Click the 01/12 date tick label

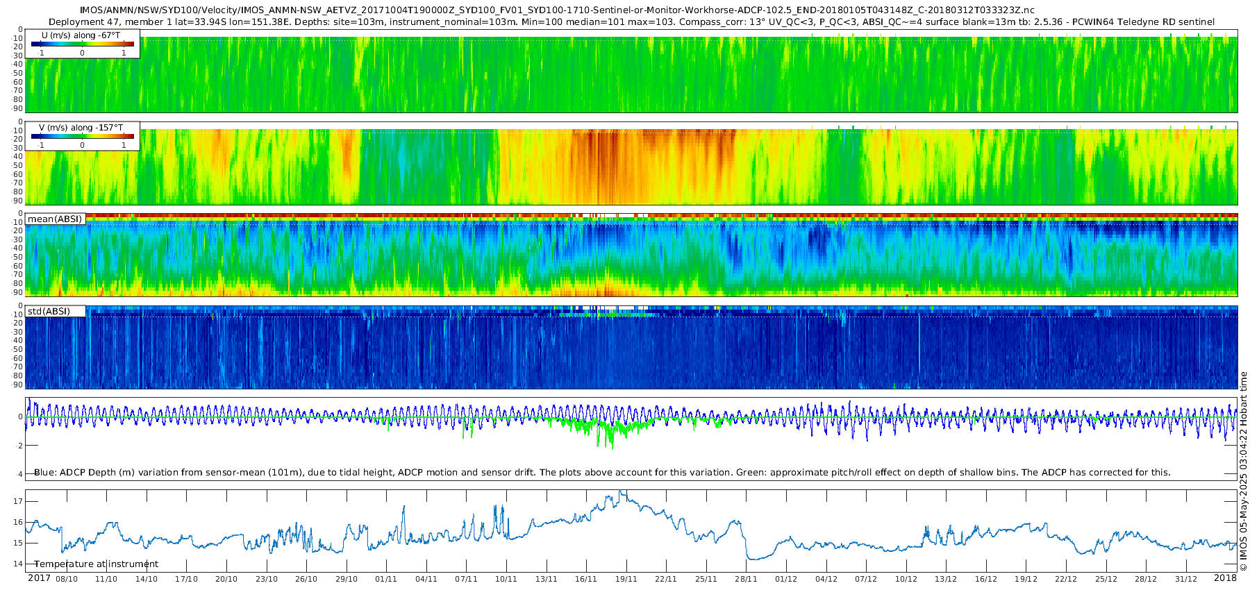(x=786, y=579)
